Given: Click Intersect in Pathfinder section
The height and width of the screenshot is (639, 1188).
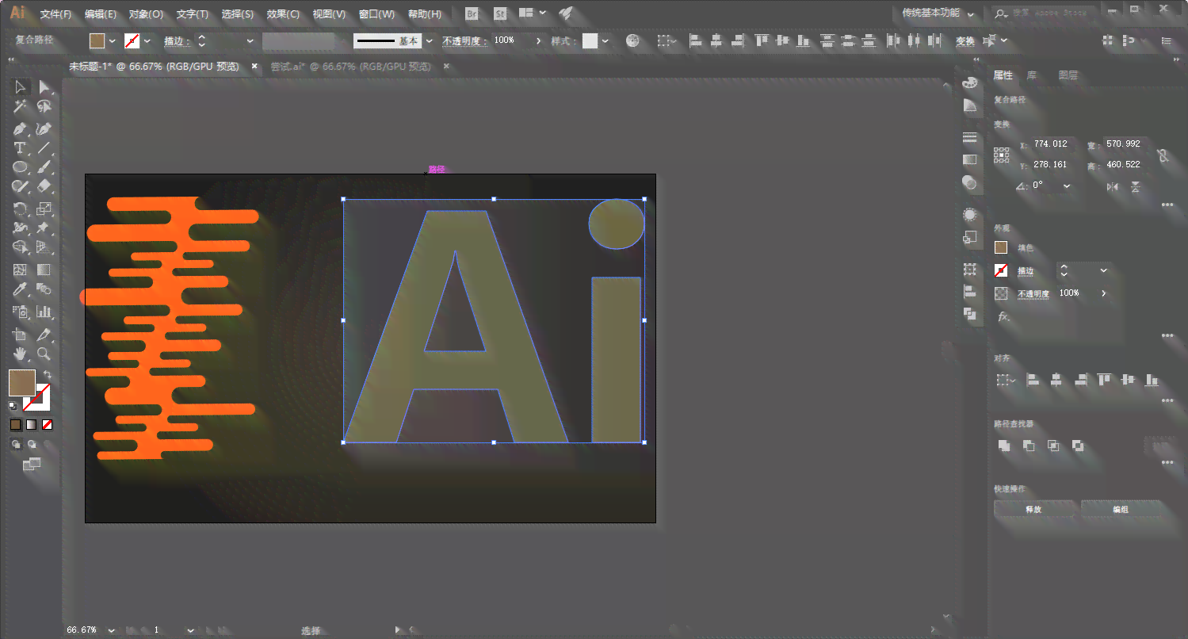Looking at the screenshot, I should coord(1053,446).
